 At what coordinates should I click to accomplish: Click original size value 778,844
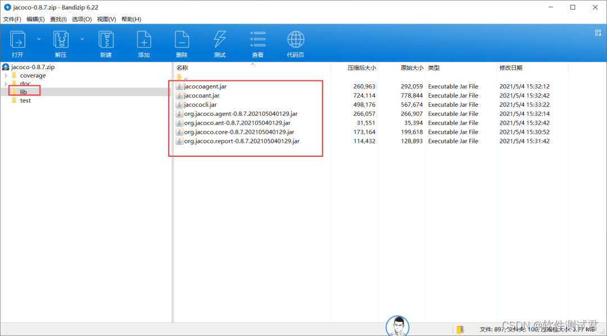click(x=411, y=95)
